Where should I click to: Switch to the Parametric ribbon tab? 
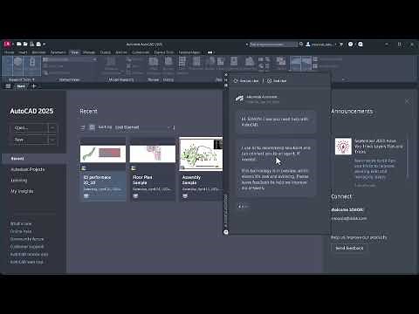click(58, 52)
